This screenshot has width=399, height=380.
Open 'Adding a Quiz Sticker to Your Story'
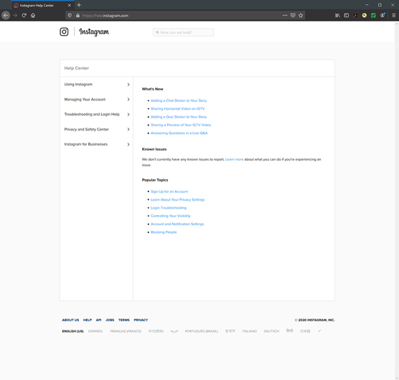point(179,117)
